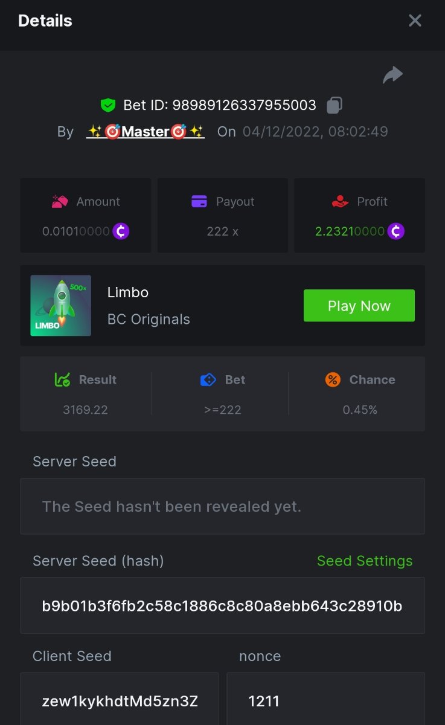Click the Profit coin currency icon
Screen dimensions: 445x725
click(x=396, y=231)
